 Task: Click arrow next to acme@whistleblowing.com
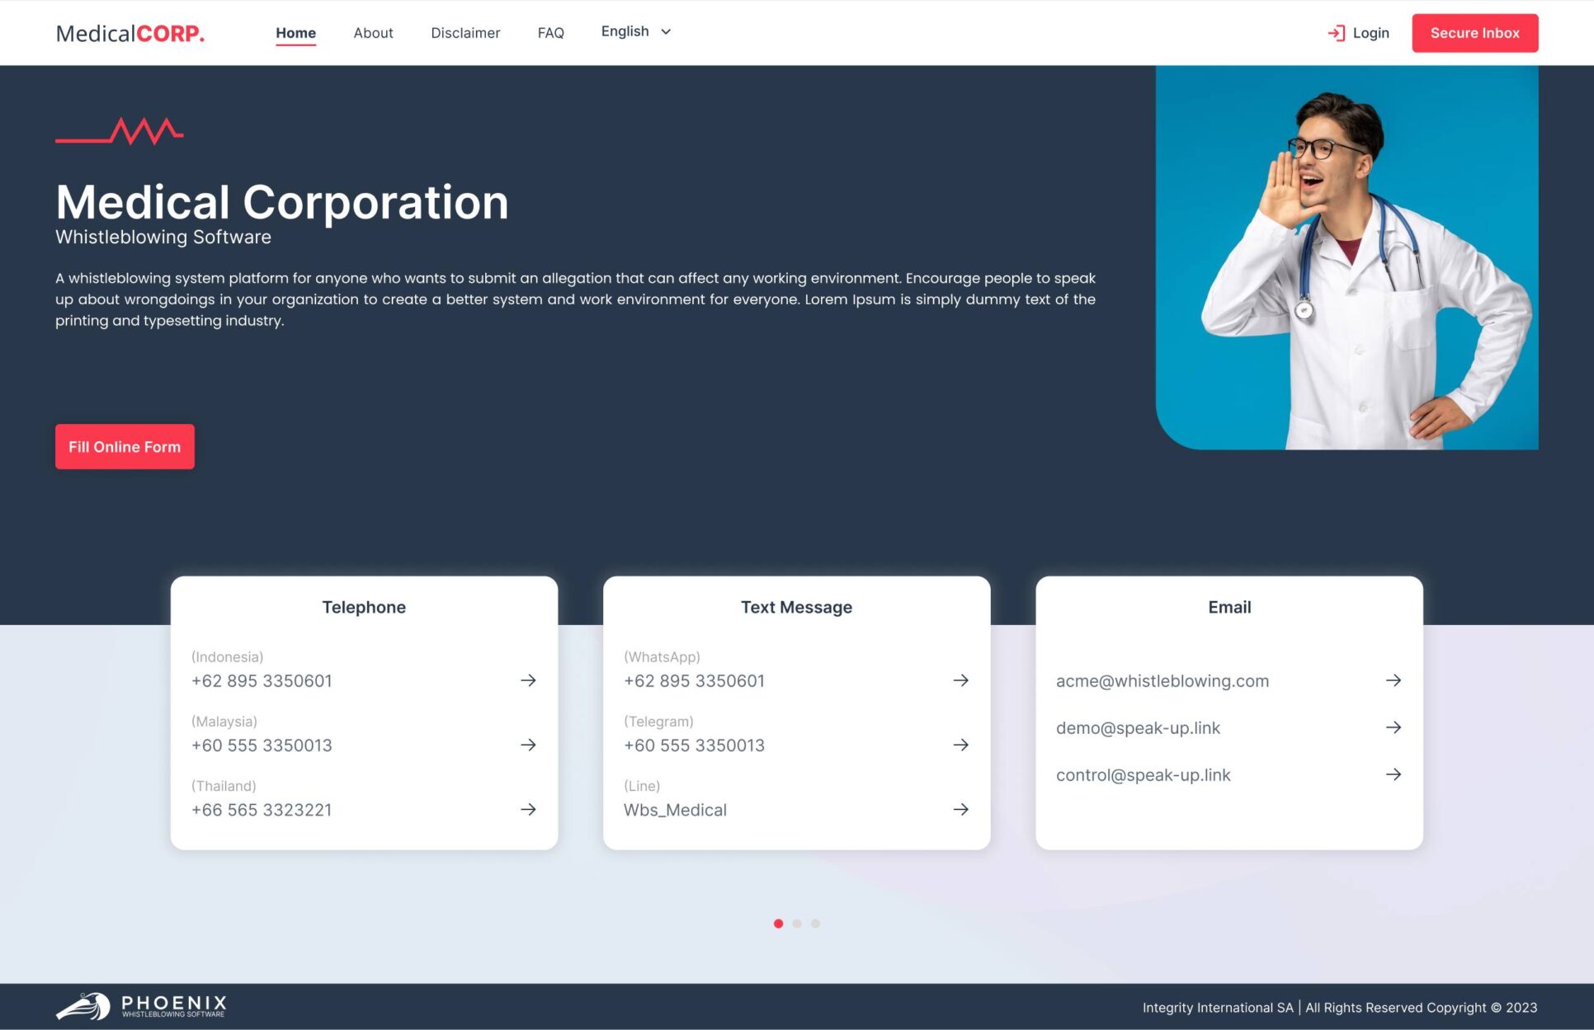coord(1393,680)
